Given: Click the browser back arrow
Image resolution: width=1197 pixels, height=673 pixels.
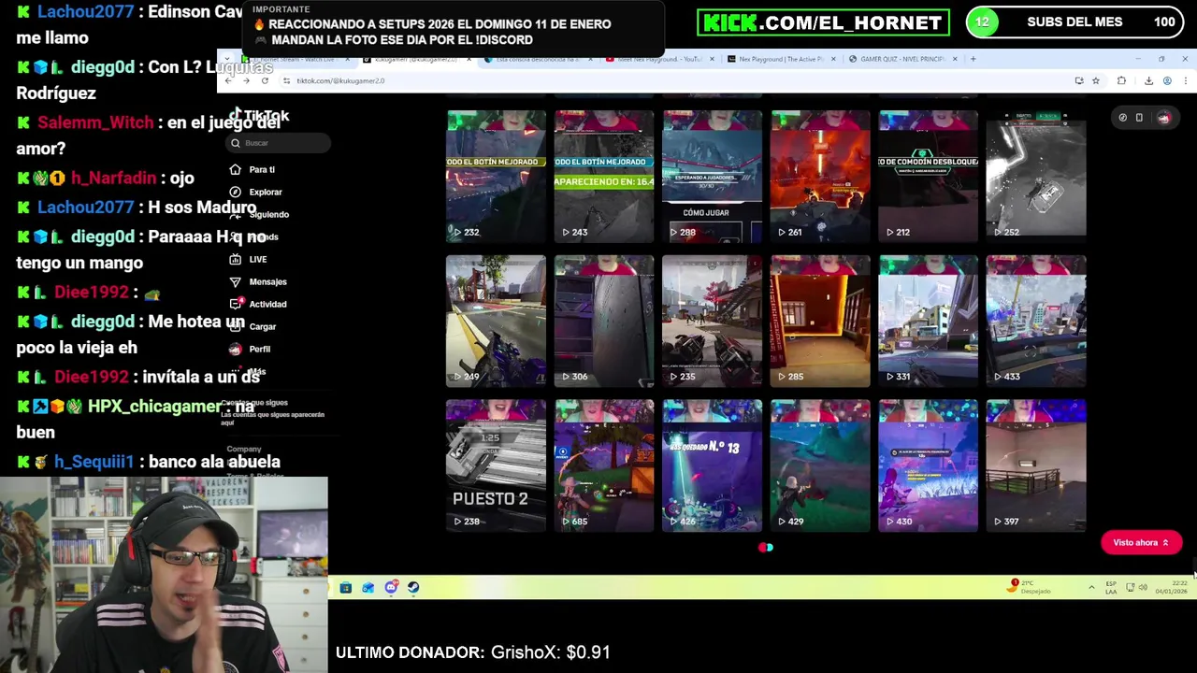Looking at the screenshot, I should [229, 80].
